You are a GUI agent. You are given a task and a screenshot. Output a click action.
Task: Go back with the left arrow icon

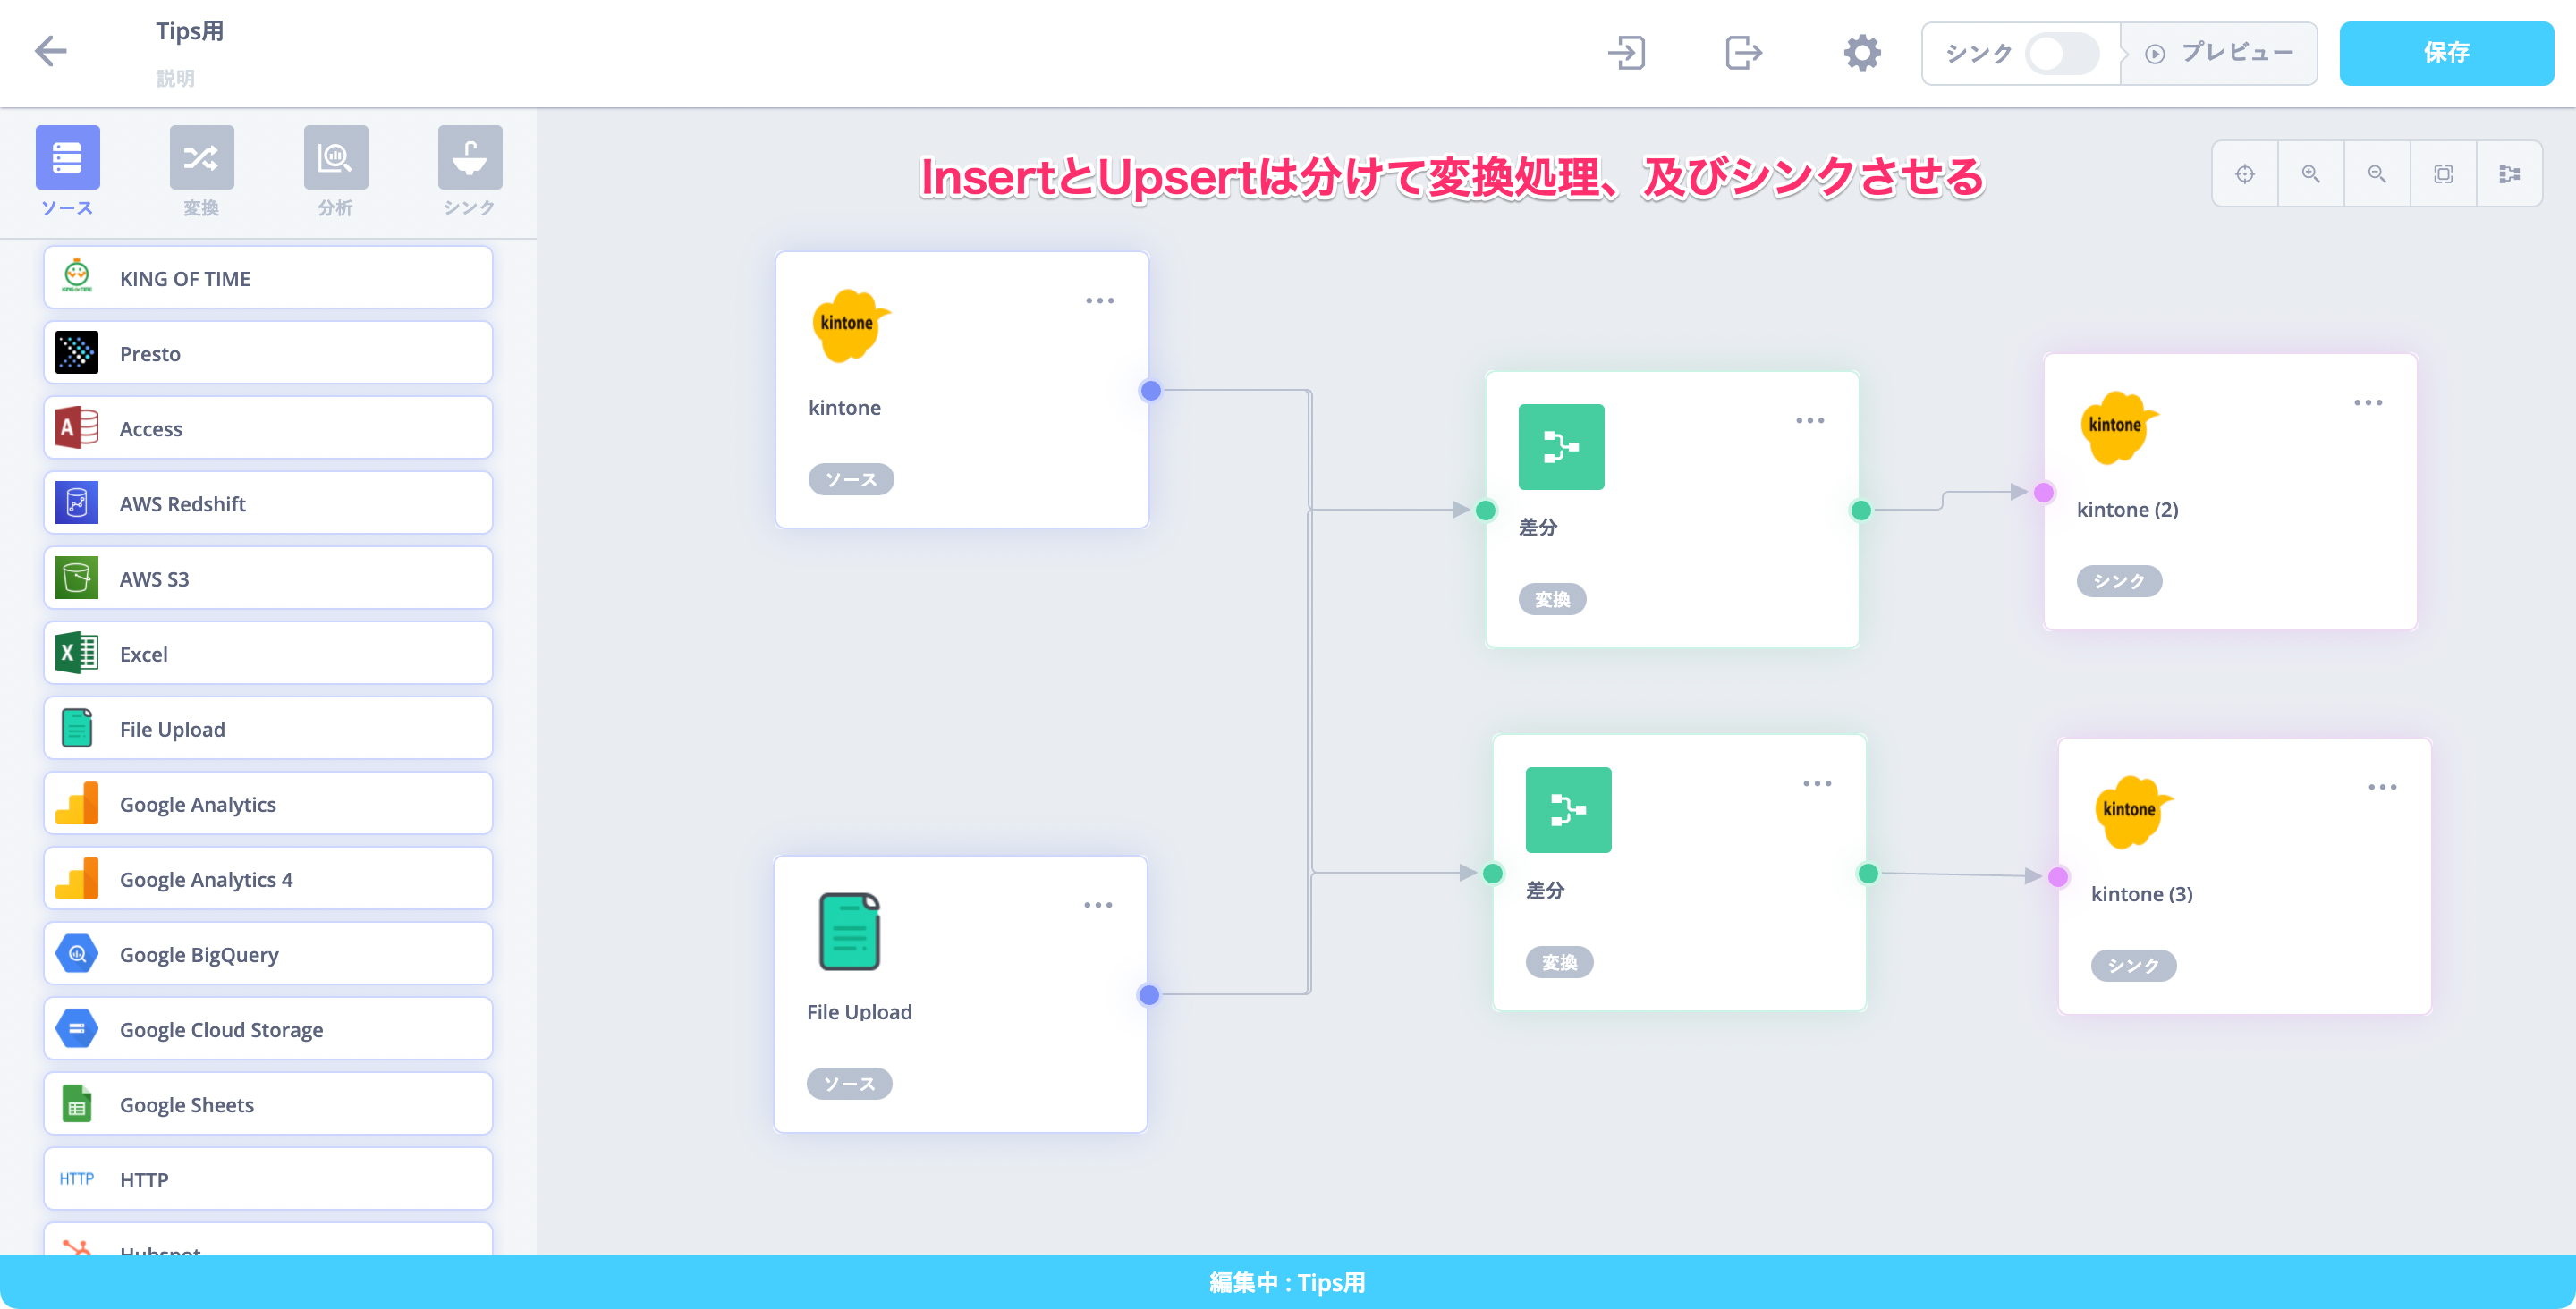(x=50, y=51)
